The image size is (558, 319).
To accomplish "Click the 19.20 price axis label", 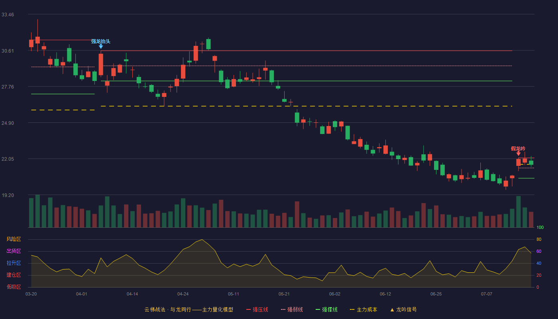I will coord(8,195).
